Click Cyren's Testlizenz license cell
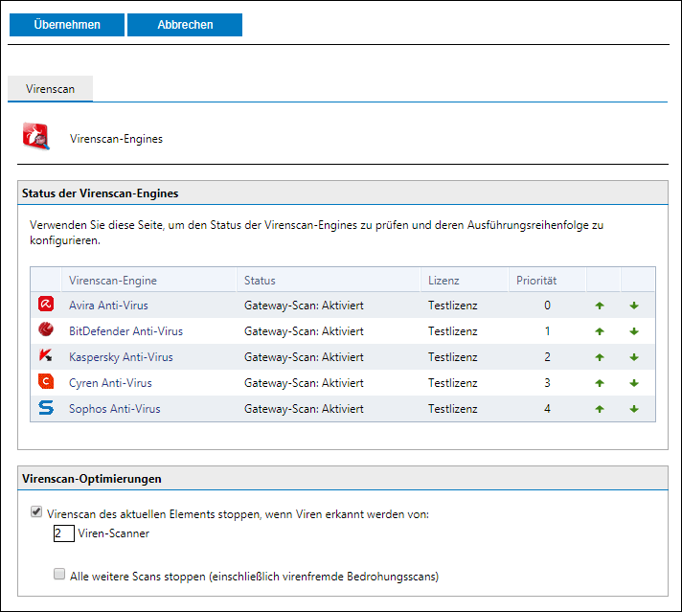The width and height of the screenshot is (682, 612). point(453,383)
